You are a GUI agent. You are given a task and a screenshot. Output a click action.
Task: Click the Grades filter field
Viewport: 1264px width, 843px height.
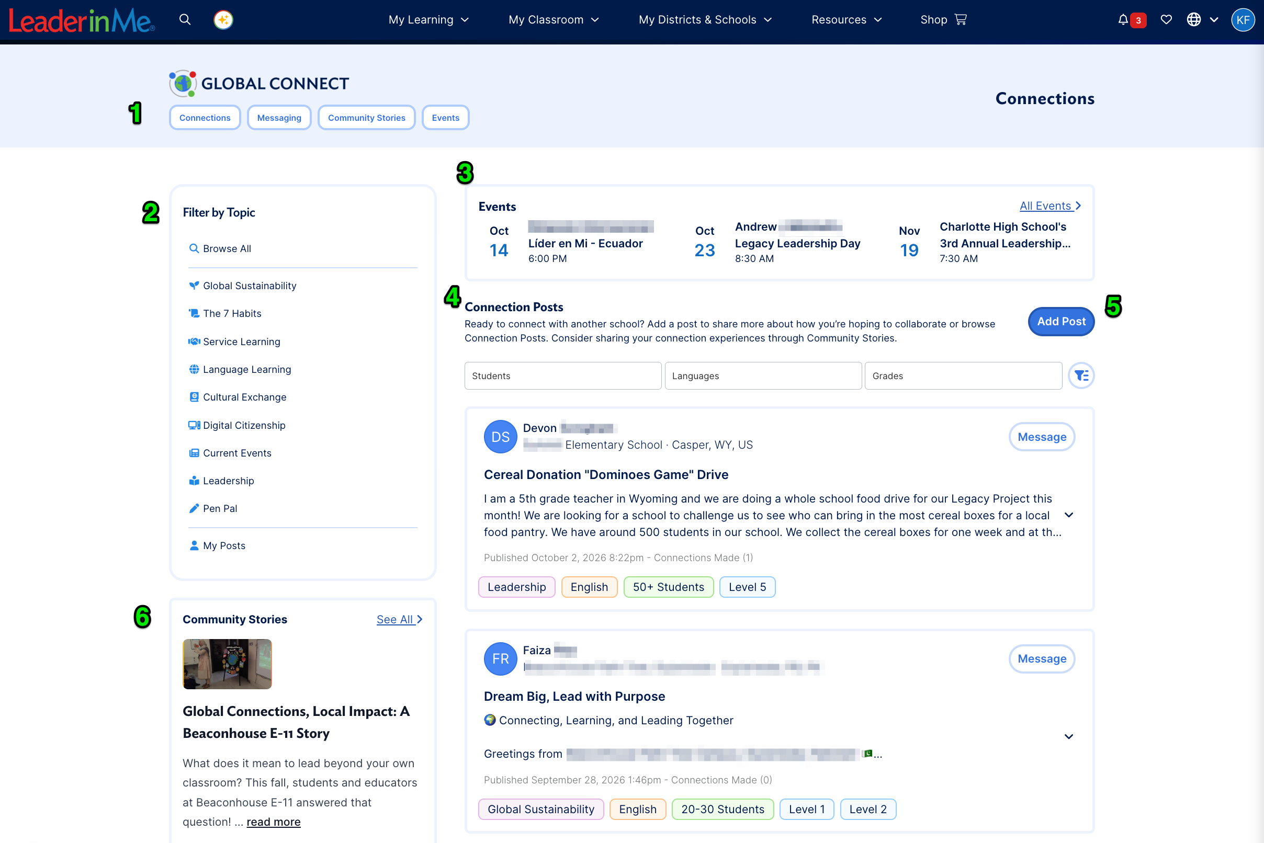click(x=963, y=375)
